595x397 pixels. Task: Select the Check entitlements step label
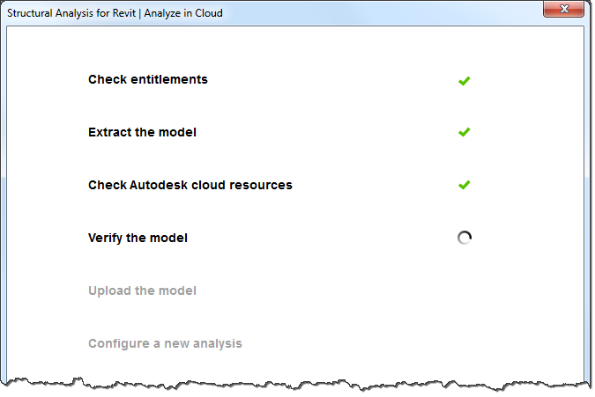coord(148,79)
